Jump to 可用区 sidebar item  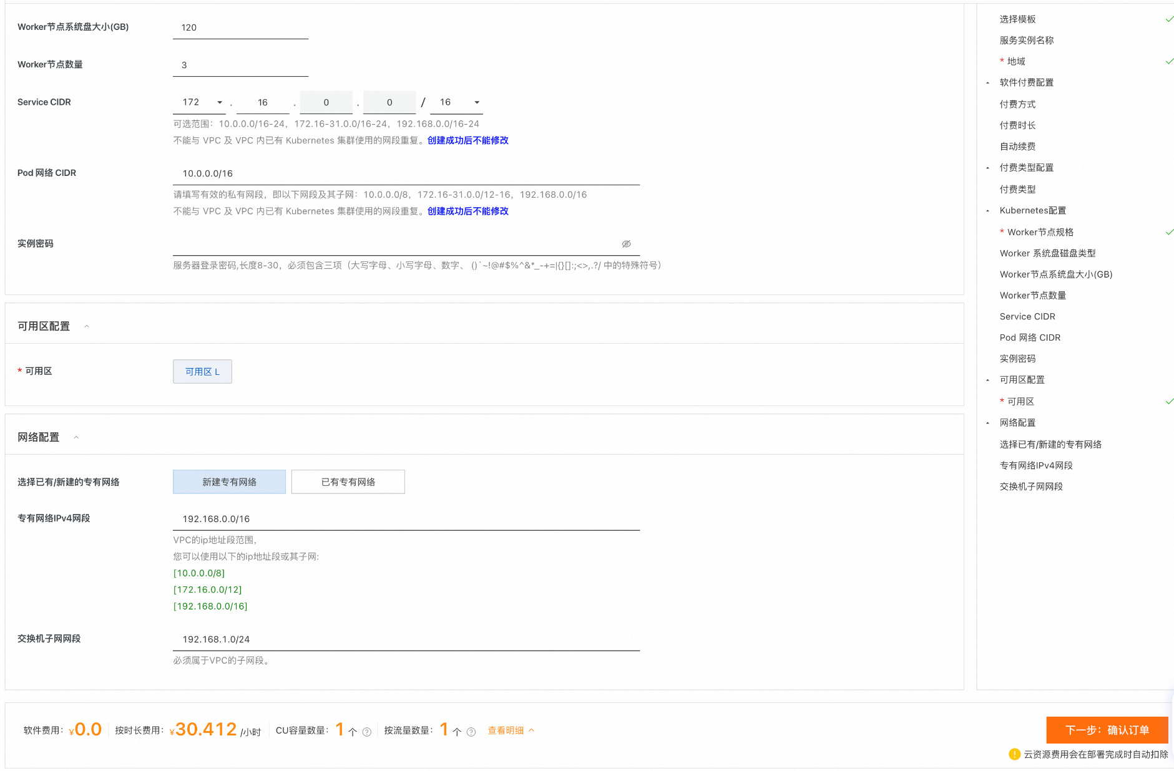tap(1020, 402)
